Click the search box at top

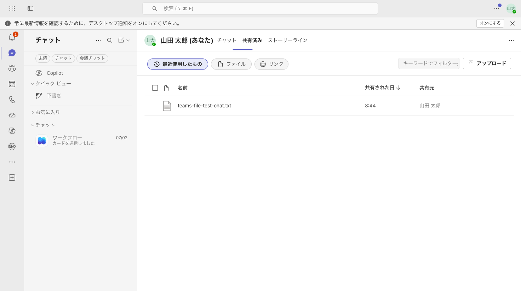point(260,9)
